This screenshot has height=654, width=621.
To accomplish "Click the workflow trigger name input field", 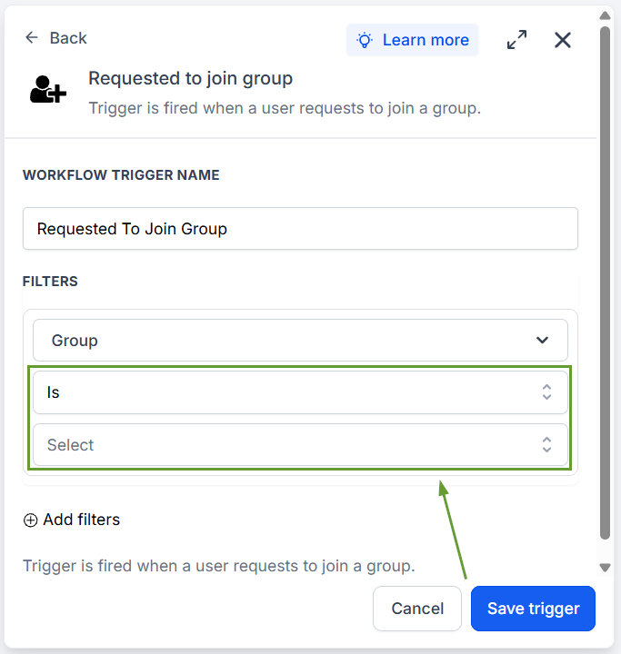I will (x=300, y=229).
